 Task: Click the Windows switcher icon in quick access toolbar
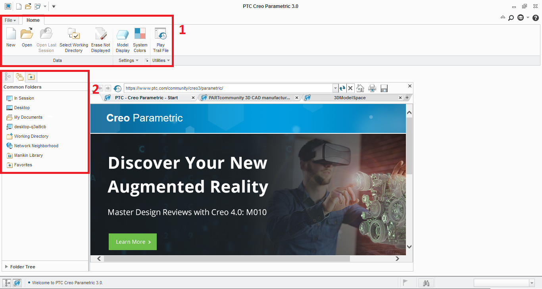(37, 6)
